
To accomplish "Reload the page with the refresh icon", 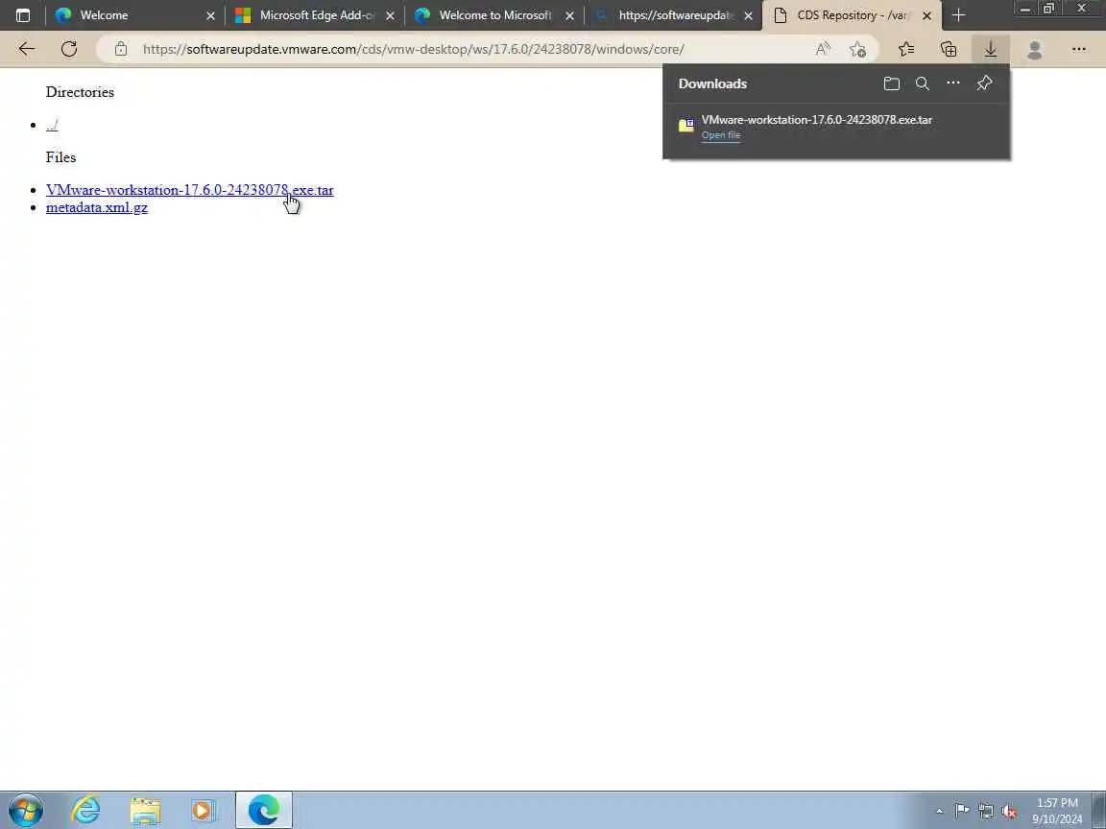I will pos(69,49).
